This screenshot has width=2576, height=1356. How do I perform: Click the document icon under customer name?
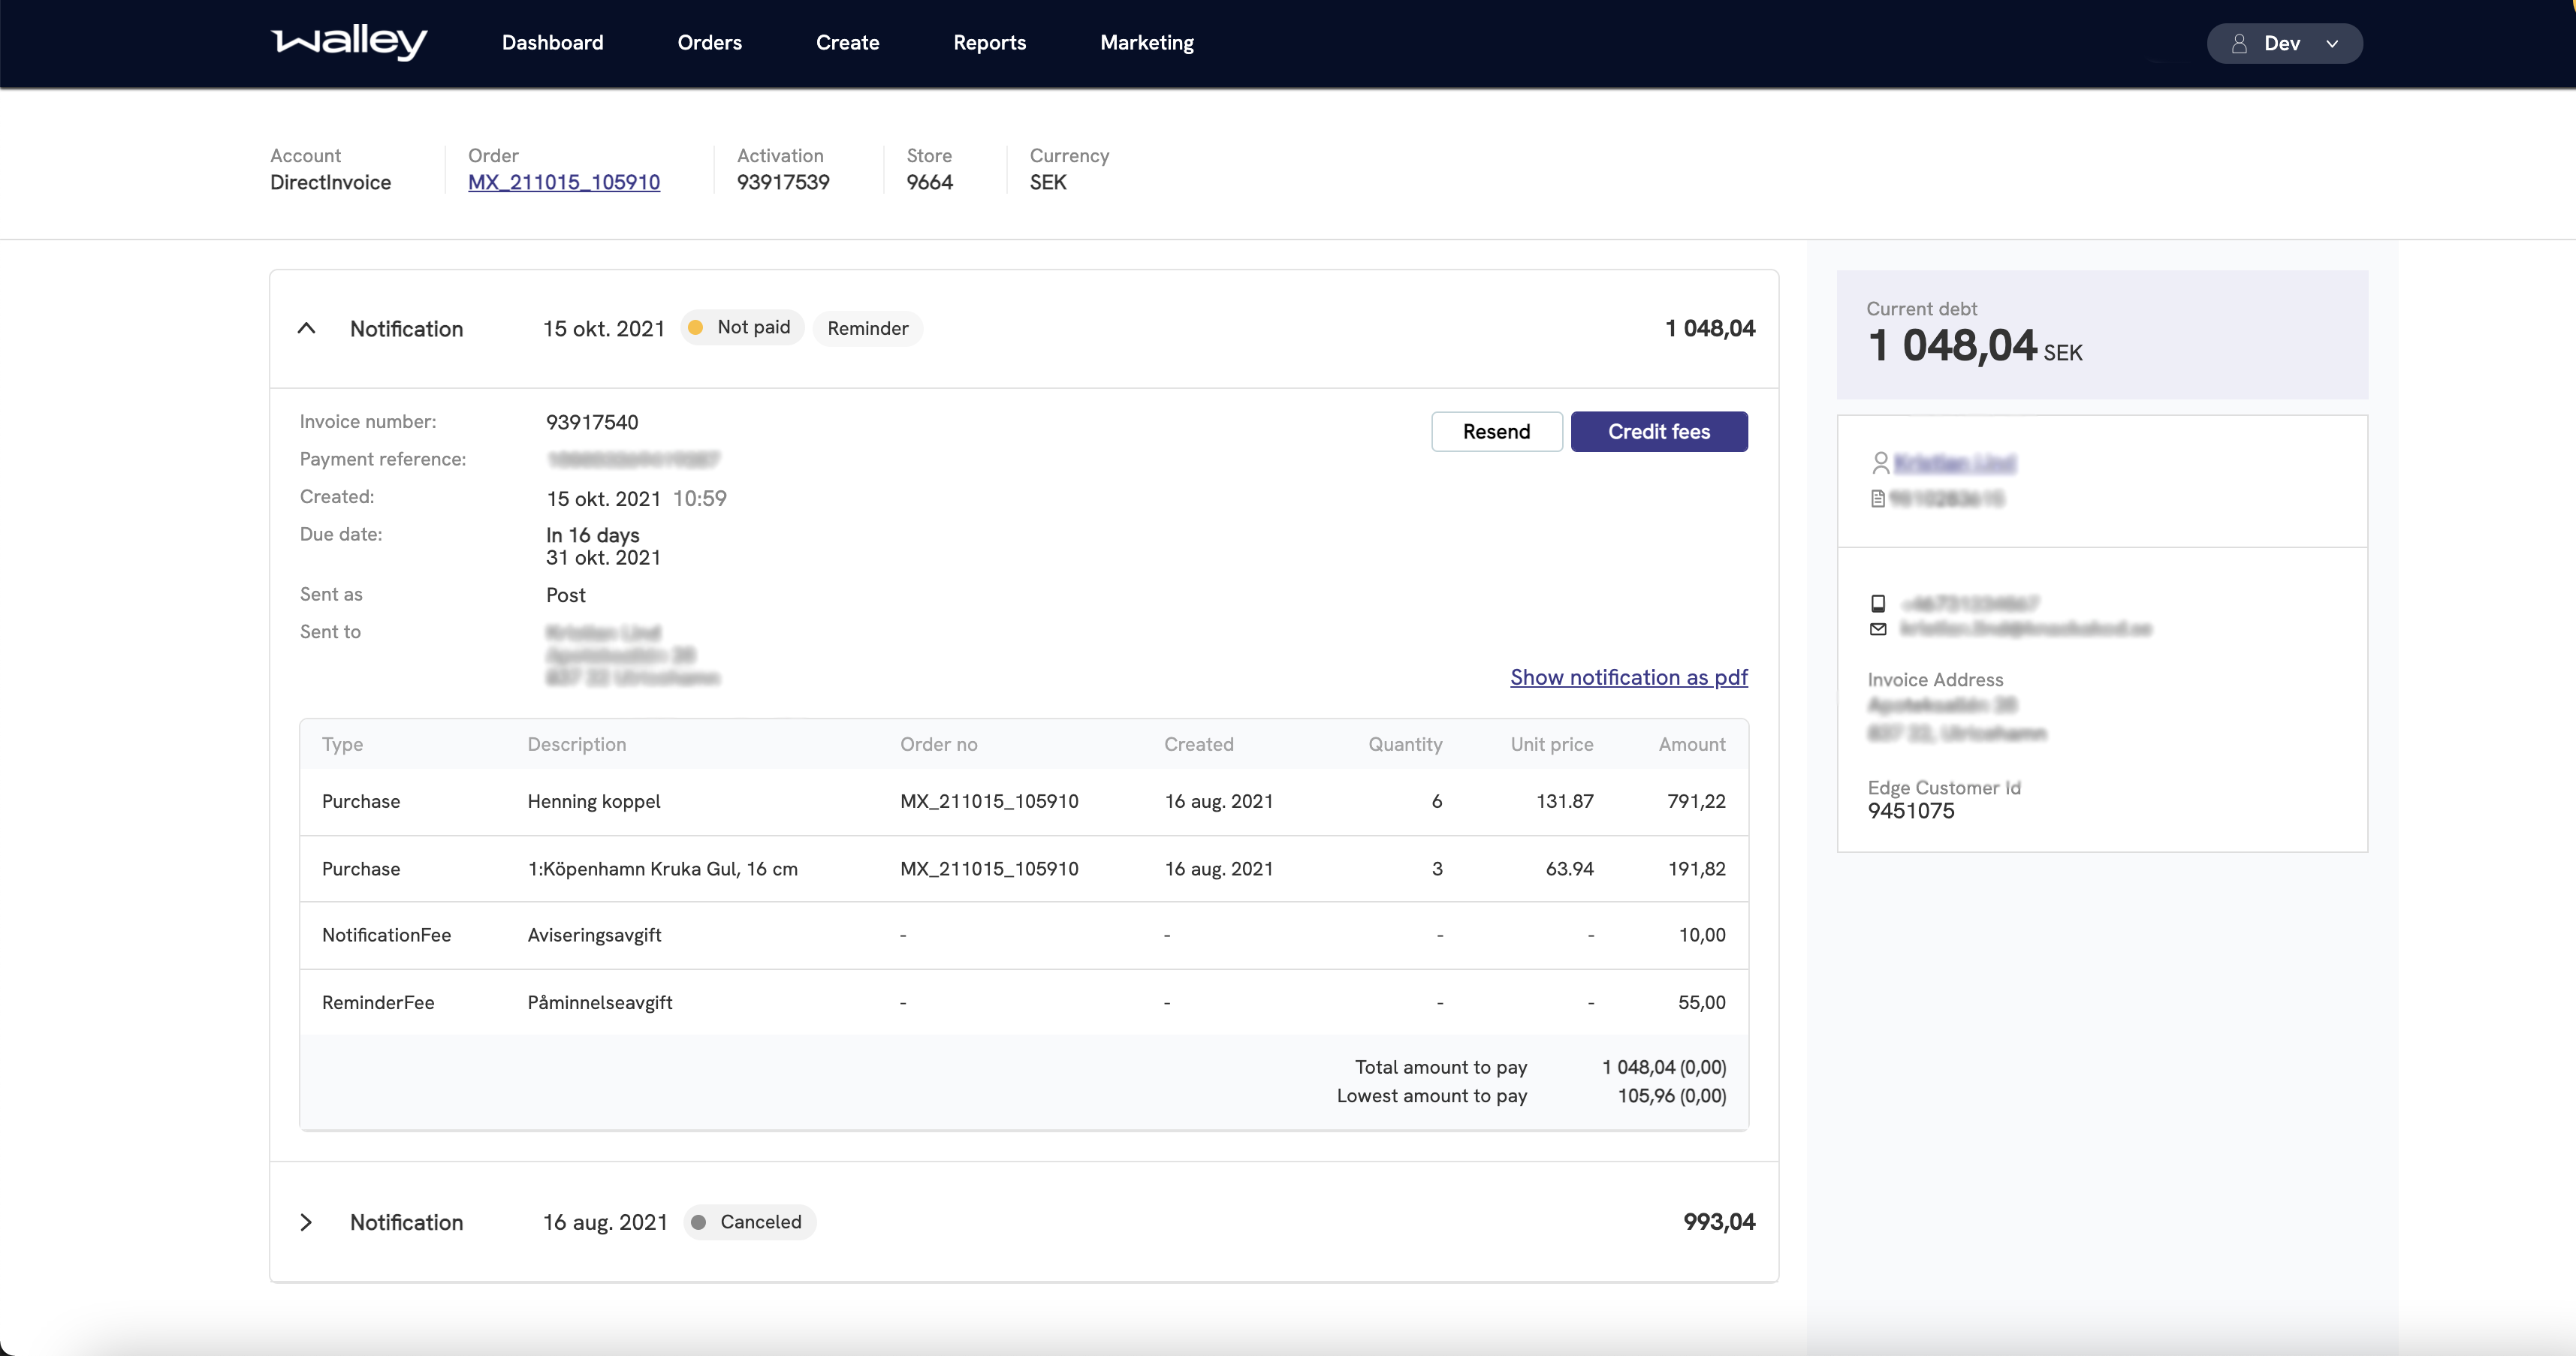tap(1877, 498)
